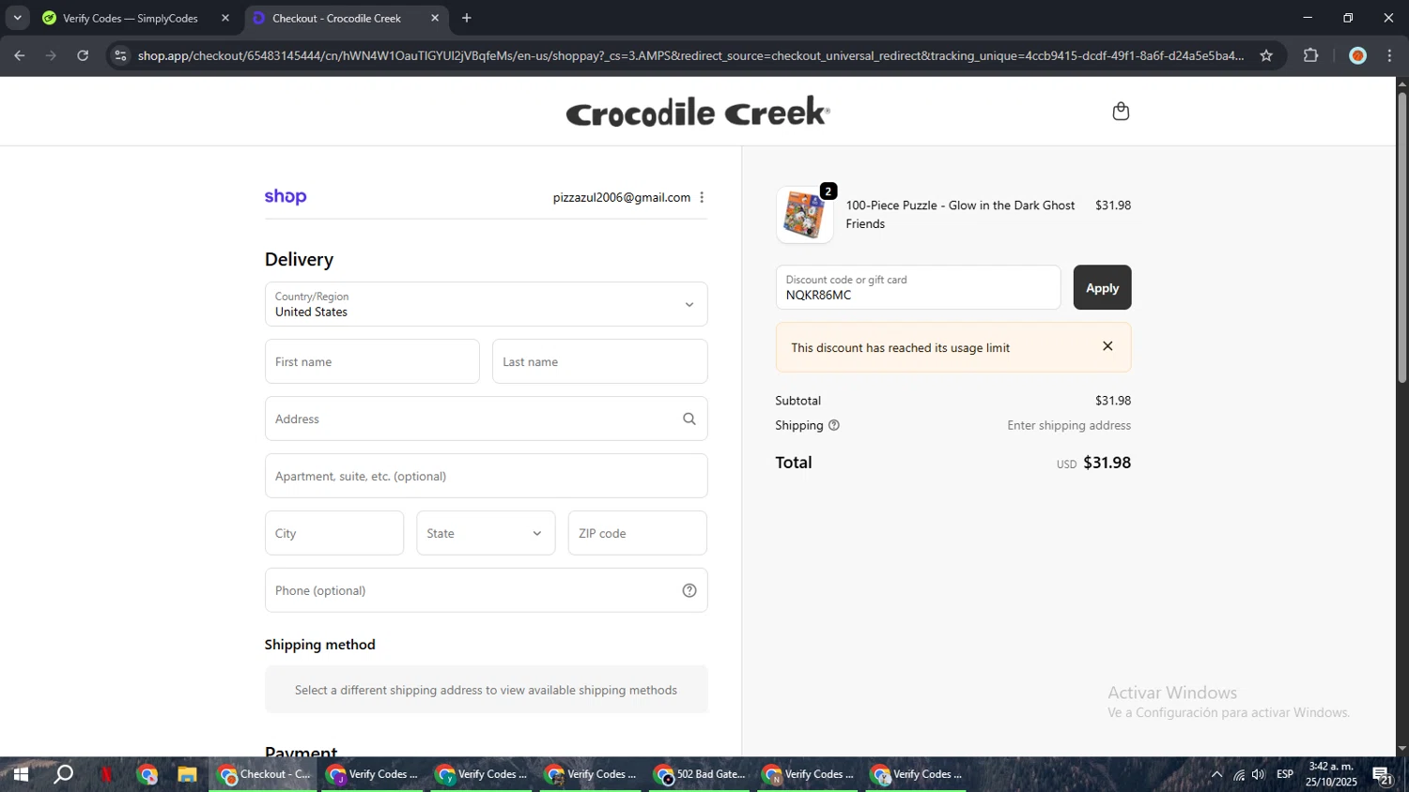Dismiss the usage limit discount message

(1107, 346)
